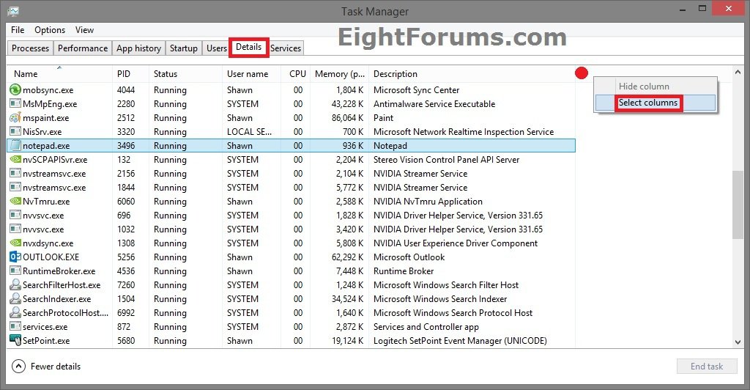The image size is (750, 390).
Task: Click the mspaint.exe paint icon
Action: 15,117
